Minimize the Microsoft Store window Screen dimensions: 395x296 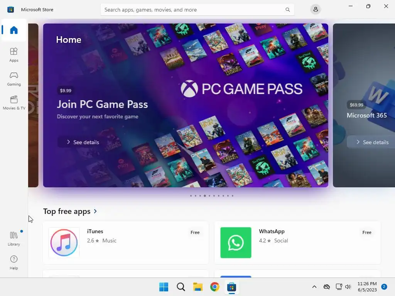tap(350, 6)
